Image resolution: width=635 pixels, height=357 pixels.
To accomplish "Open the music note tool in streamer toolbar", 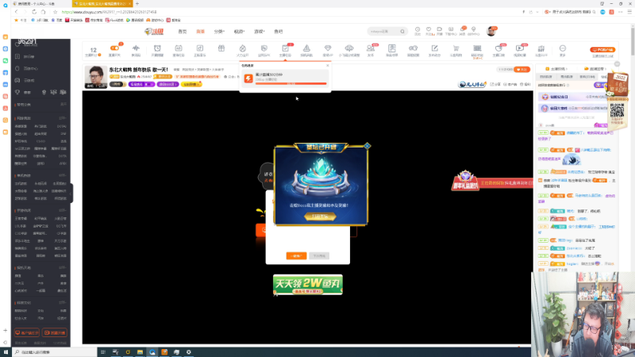I will coord(200,48).
